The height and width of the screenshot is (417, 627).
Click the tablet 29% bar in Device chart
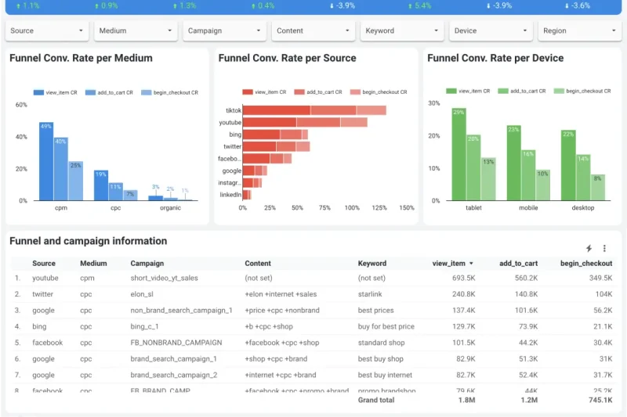point(458,153)
